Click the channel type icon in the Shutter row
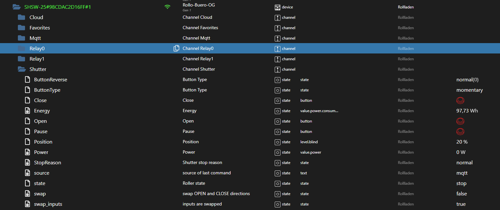 (277, 69)
